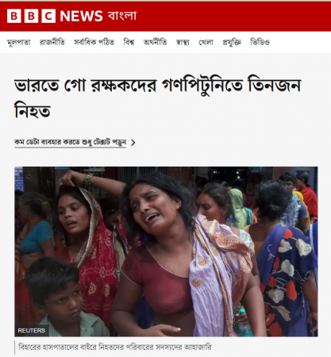Open the খেলা sports section
Viewport: 331px width, 357px height.
tap(206, 42)
